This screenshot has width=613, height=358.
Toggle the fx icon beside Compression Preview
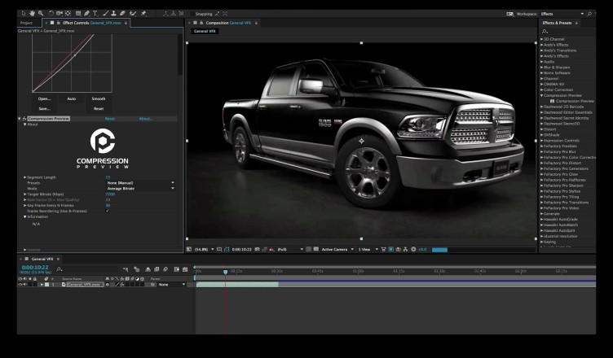click(24, 119)
